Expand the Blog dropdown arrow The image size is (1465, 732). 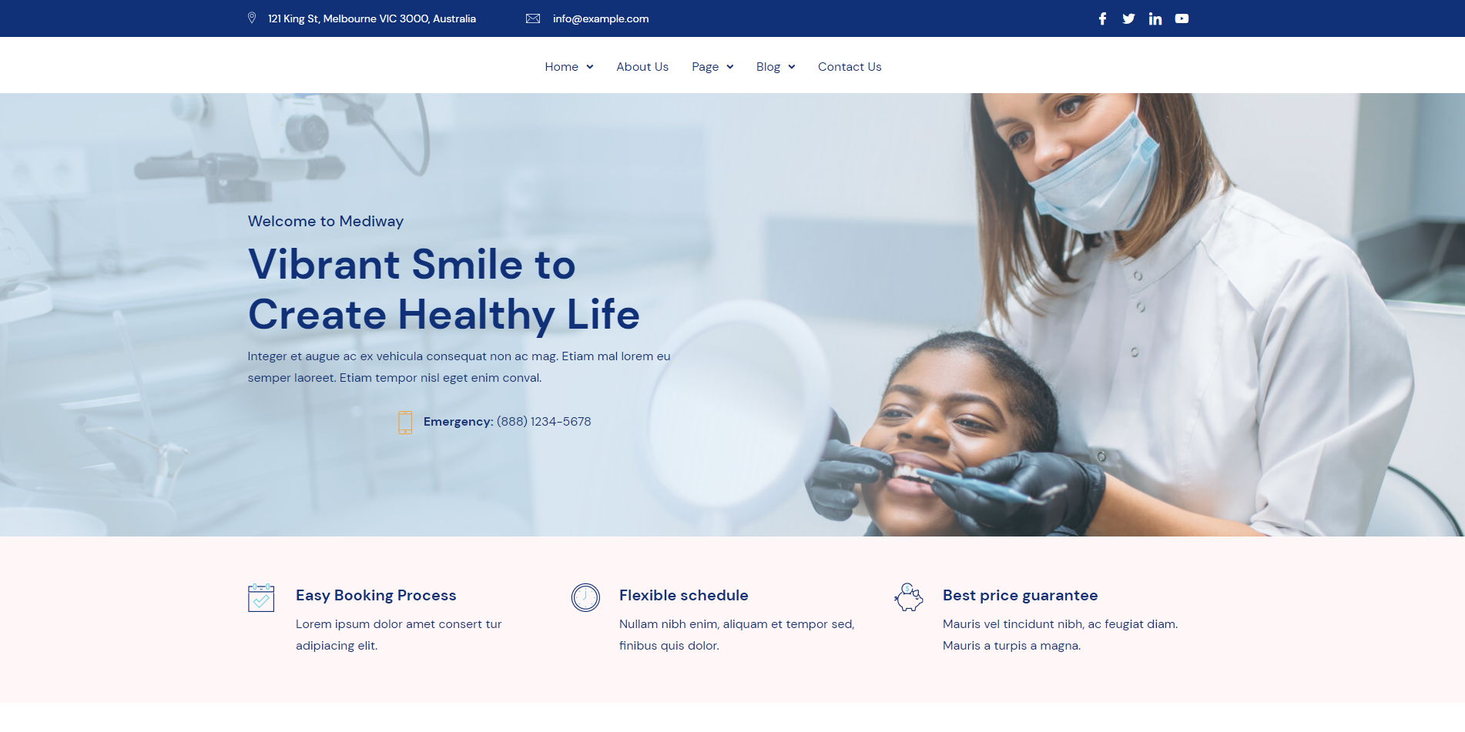[791, 67]
